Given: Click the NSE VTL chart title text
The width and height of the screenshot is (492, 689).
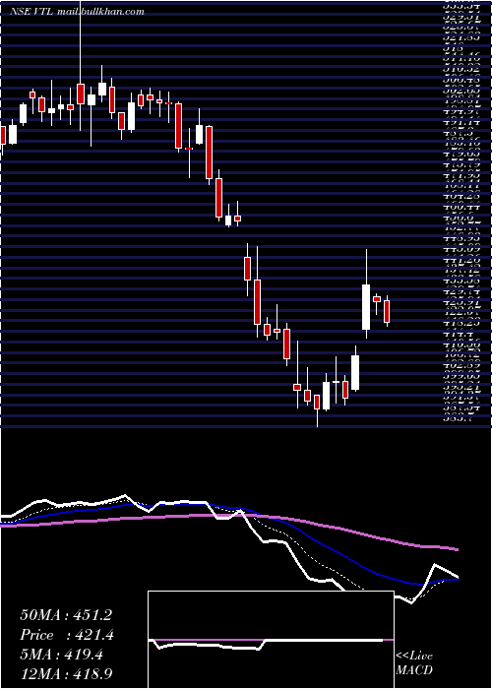Looking at the screenshot, I should coord(77,12).
